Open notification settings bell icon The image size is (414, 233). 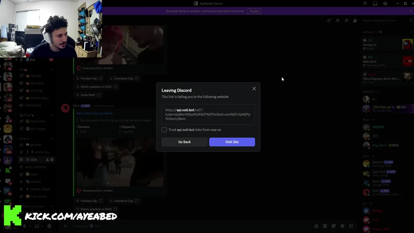tap(338, 20)
